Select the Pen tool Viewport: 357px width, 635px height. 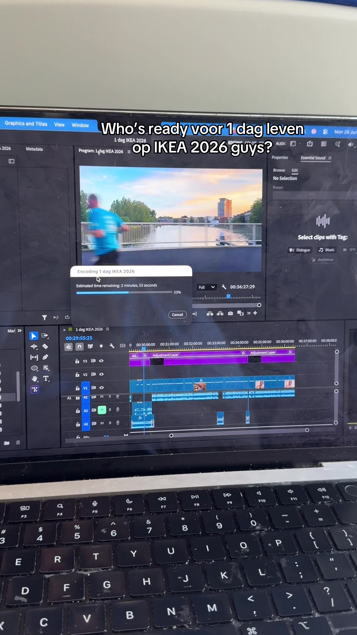[x=45, y=357]
